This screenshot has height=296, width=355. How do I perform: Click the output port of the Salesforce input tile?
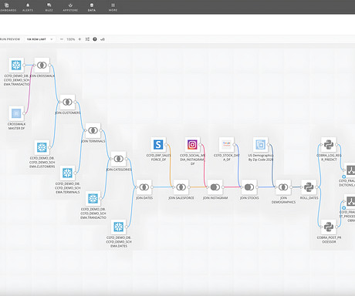(x=166, y=145)
